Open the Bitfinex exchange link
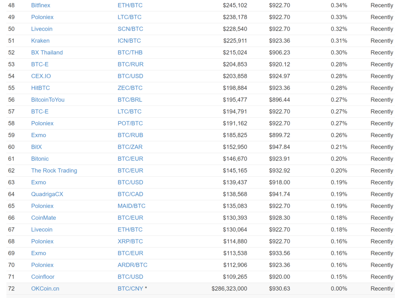 tap(40, 6)
